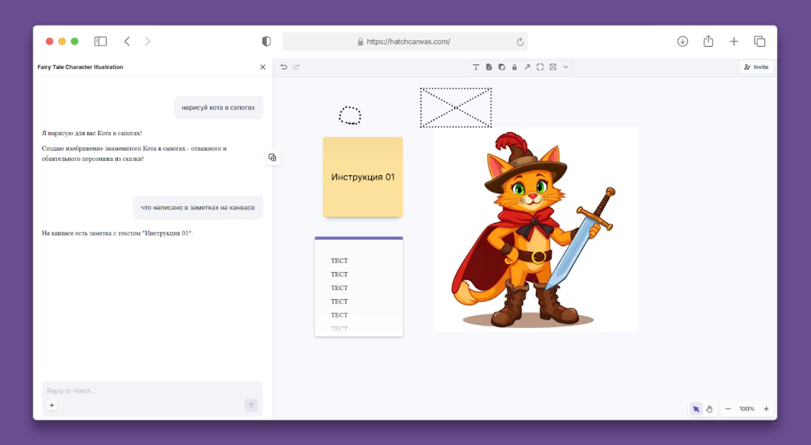Zoom in with the plus button
The height and width of the screenshot is (445, 811).
click(766, 409)
